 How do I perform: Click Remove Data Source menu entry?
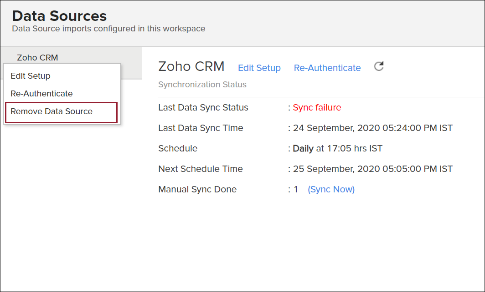pyautogui.click(x=52, y=111)
